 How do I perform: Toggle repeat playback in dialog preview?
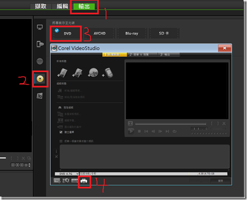(x=174, y=131)
